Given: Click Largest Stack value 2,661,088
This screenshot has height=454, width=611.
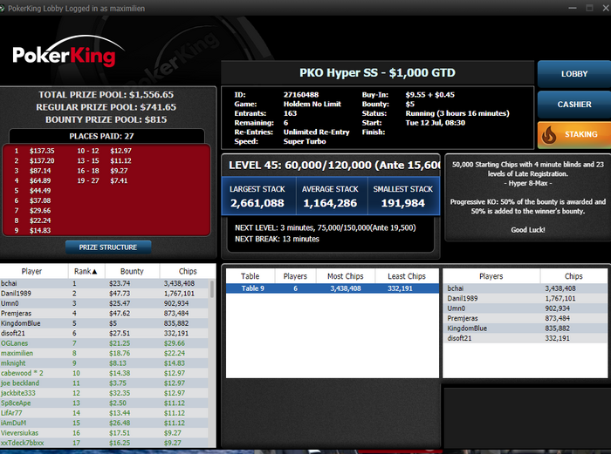Looking at the screenshot, I should (257, 203).
